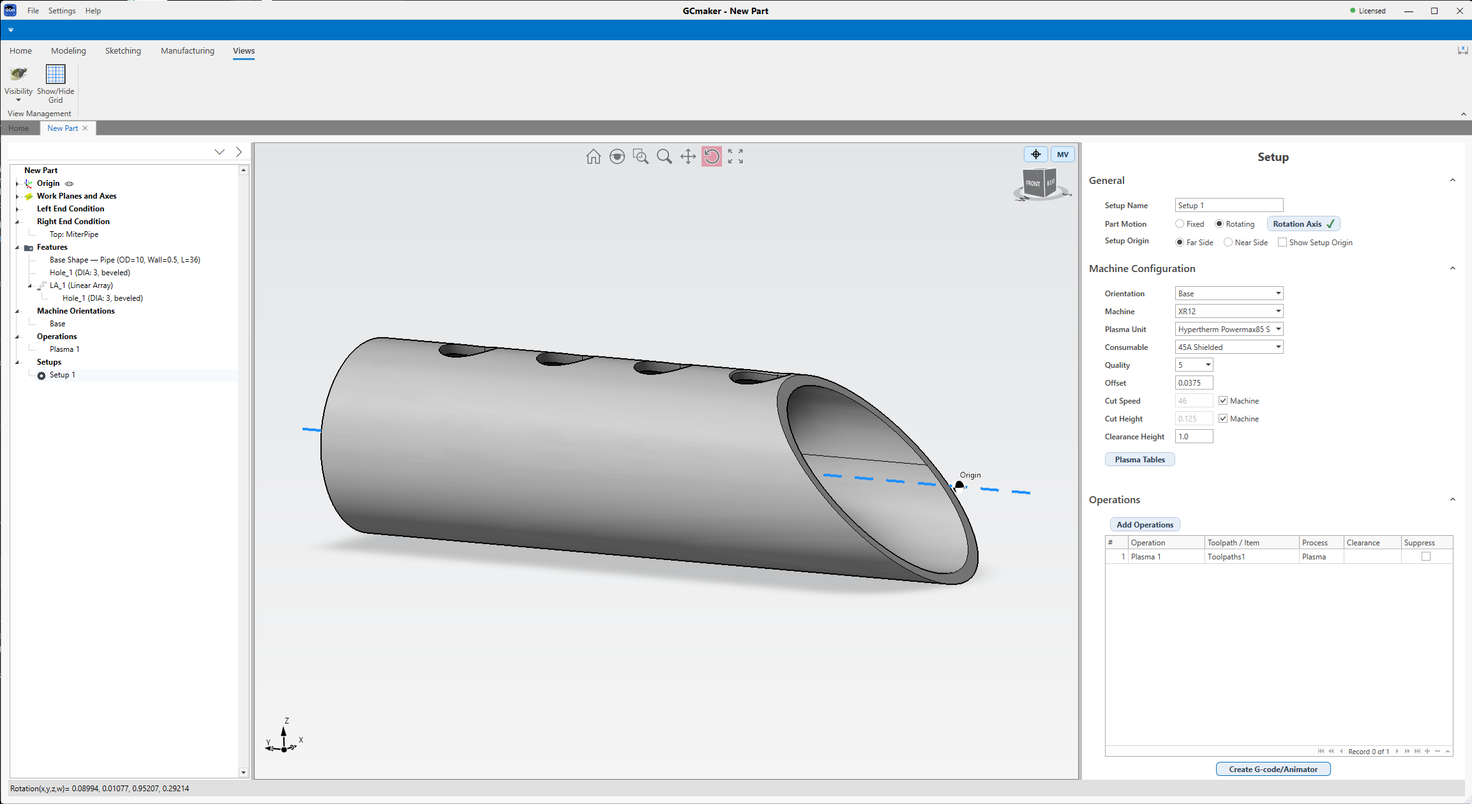Toggle Cut Height Machine checkbox

[1223, 419]
